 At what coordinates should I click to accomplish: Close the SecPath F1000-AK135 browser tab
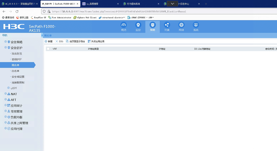(77, 4)
